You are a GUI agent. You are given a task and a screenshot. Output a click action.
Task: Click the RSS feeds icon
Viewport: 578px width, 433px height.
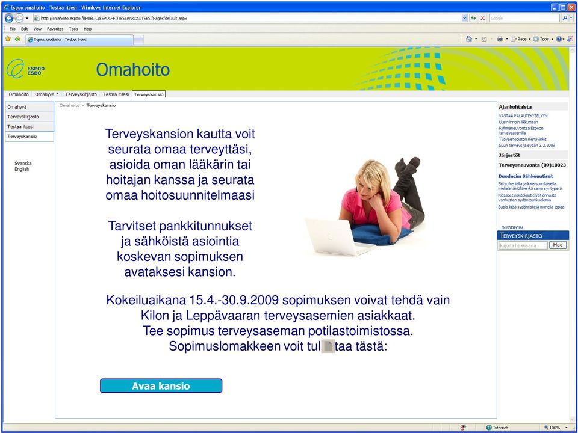[484, 39]
